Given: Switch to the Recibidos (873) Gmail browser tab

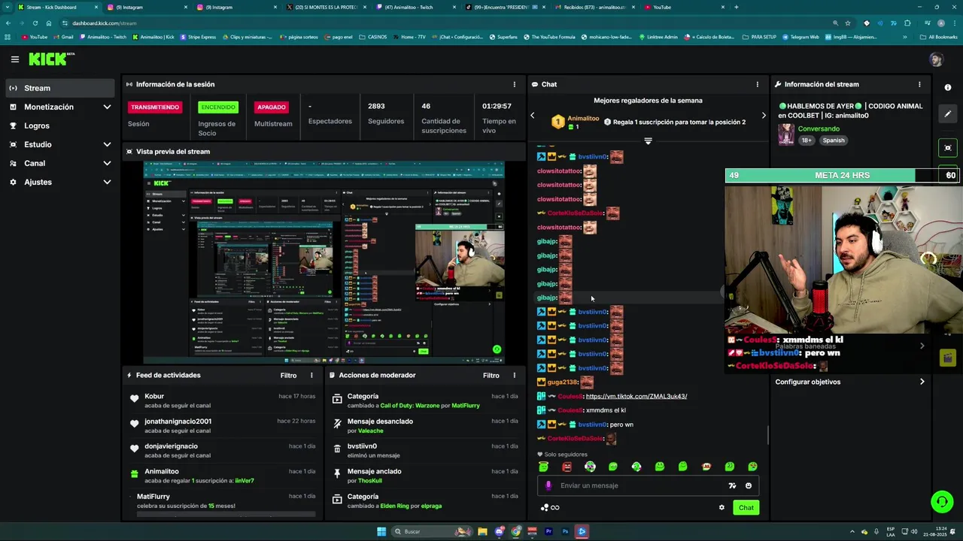Looking at the screenshot, I should click(594, 7).
